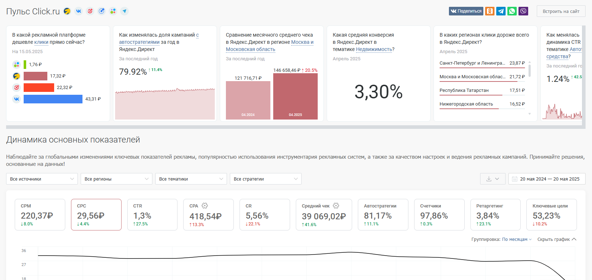Viewport: 592px width, 280px height.
Task: Open the Все регионы dropdown
Action: pyautogui.click(x=117, y=179)
